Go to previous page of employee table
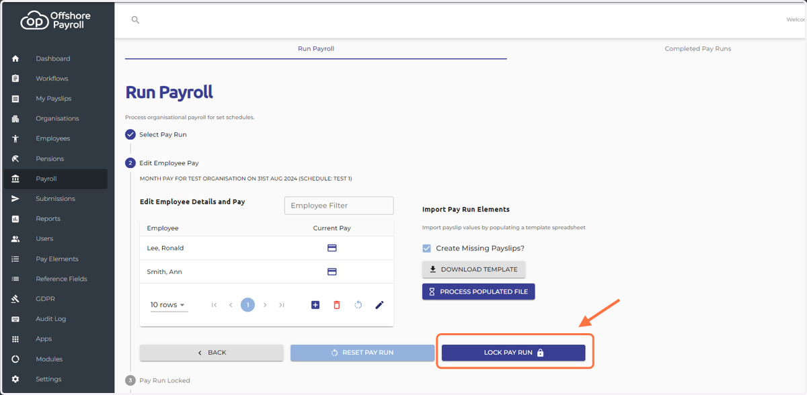 [x=231, y=305]
